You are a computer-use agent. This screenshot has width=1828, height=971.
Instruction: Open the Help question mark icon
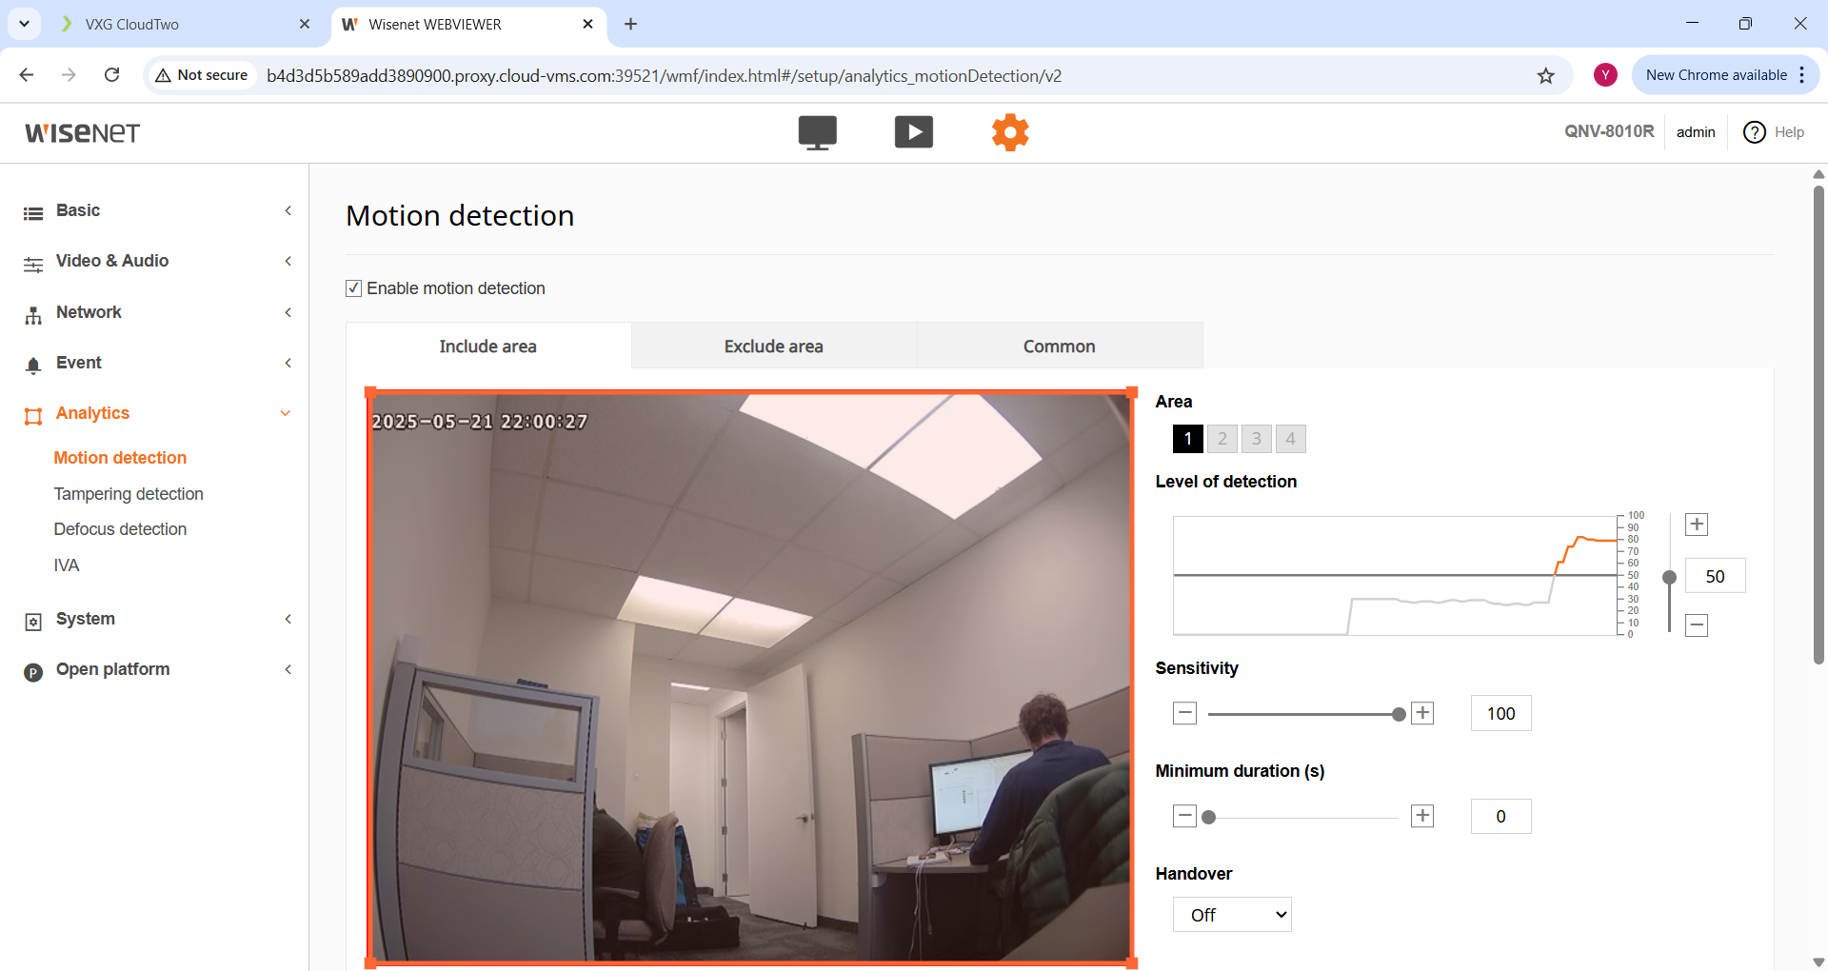point(1754,132)
